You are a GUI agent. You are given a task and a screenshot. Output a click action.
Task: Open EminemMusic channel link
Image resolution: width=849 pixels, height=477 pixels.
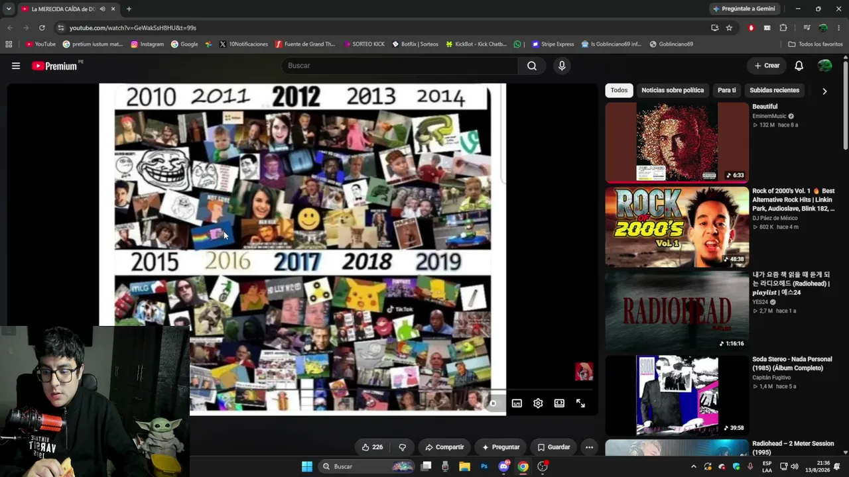coord(769,116)
